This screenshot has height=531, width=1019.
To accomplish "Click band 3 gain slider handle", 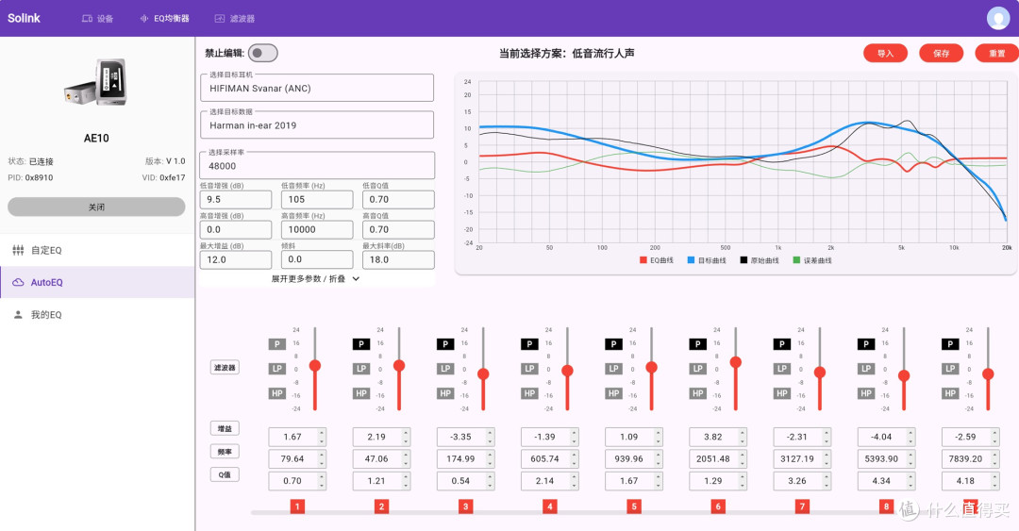I will (483, 373).
